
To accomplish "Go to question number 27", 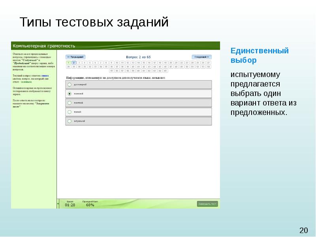I will click(x=208, y=62).
